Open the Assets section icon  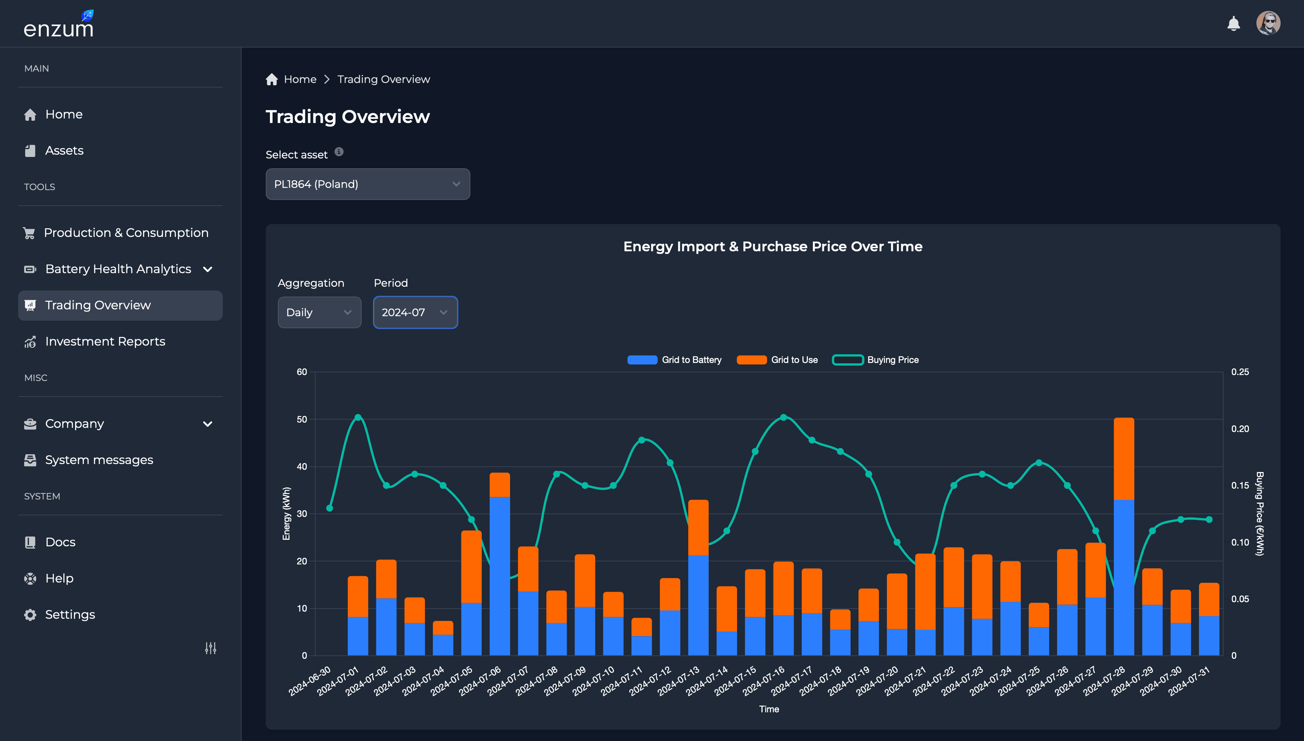[30, 150]
